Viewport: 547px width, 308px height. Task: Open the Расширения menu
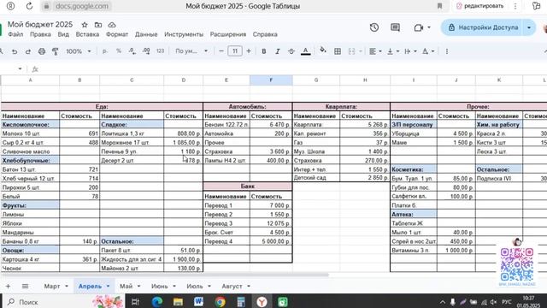(x=228, y=34)
